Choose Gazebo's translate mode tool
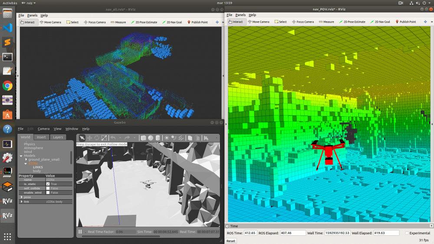The height and width of the screenshot is (244, 434). [89, 138]
